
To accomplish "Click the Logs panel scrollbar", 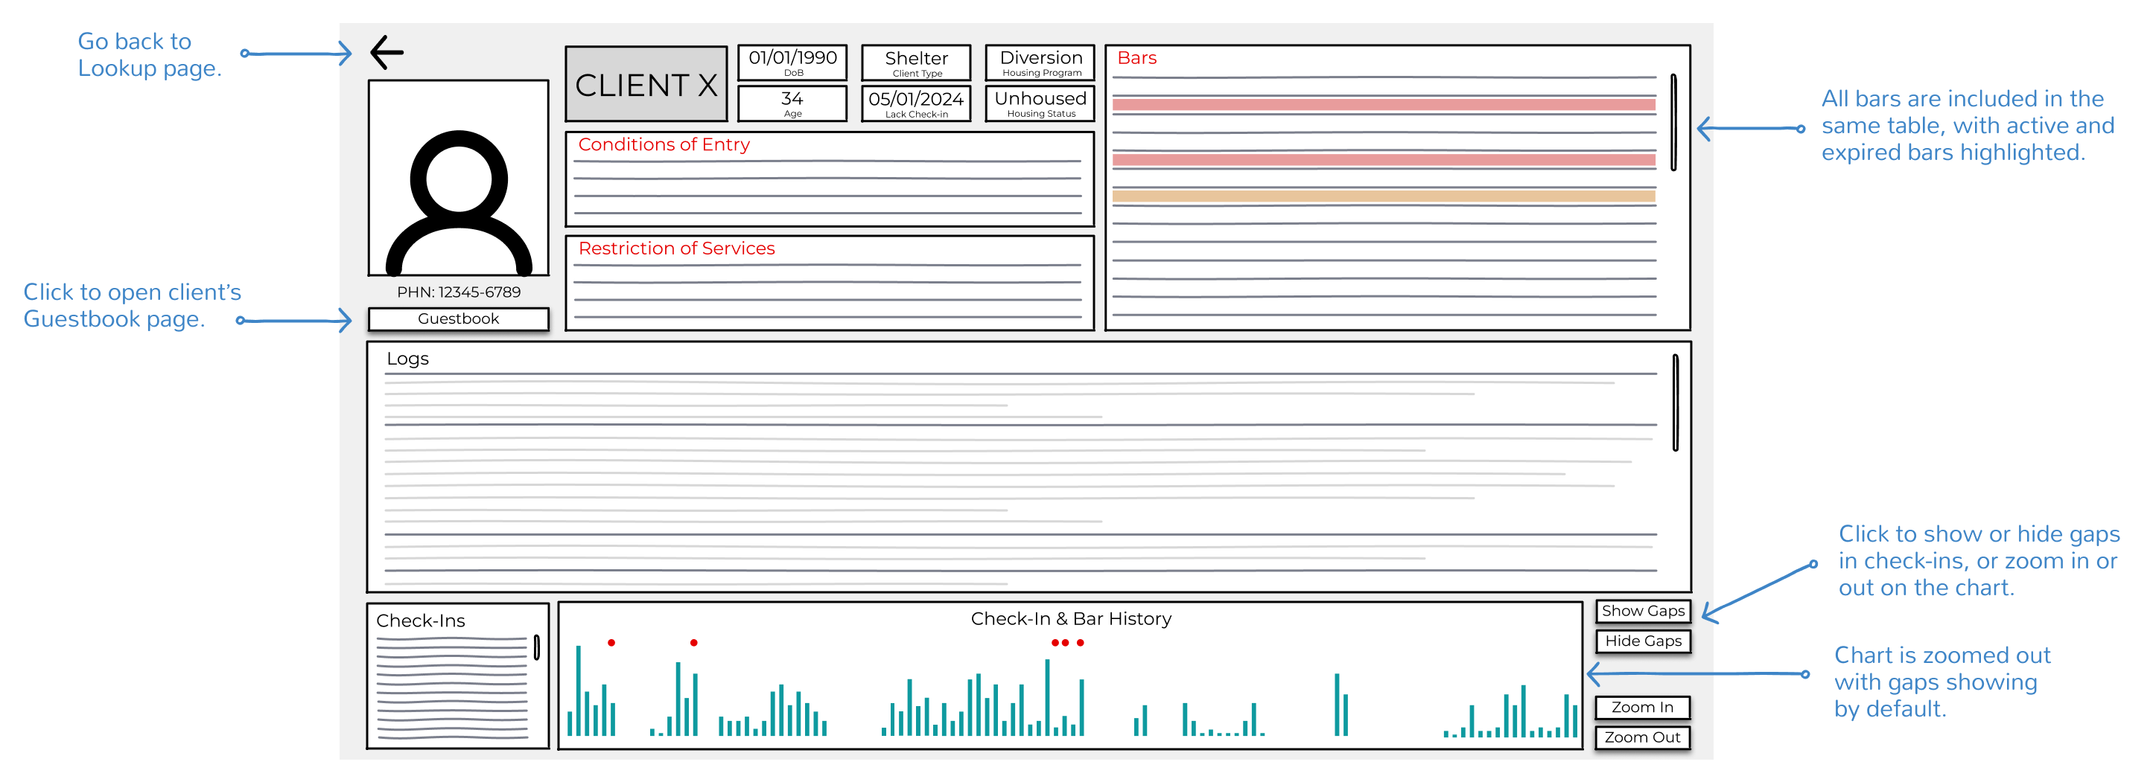I will [1675, 403].
